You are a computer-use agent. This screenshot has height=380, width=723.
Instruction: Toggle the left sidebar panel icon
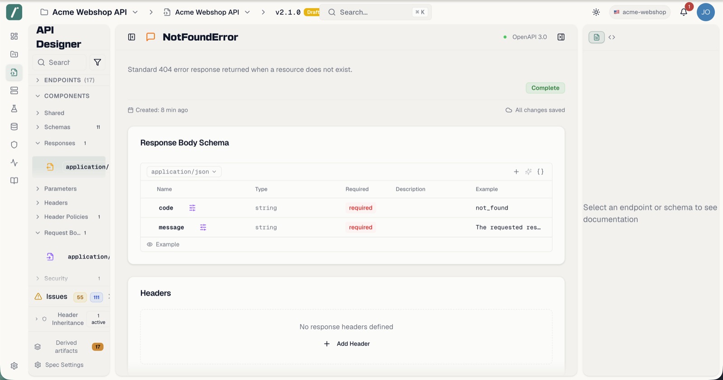pos(131,37)
